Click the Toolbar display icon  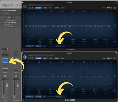(12, 5)
